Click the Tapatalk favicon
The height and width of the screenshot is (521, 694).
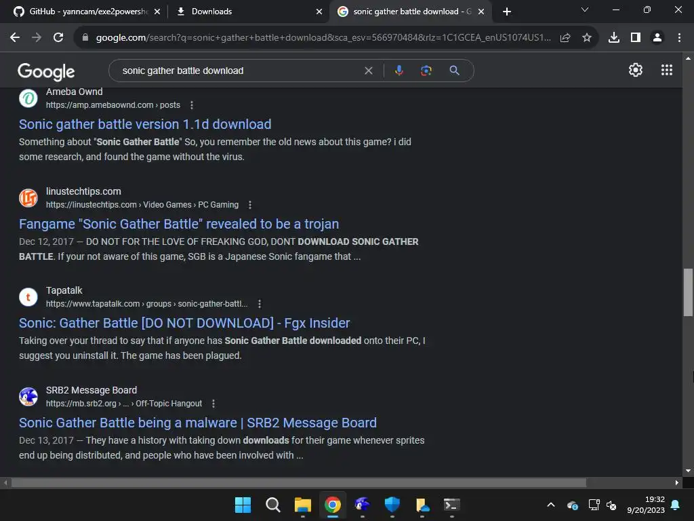coord(28,297)
